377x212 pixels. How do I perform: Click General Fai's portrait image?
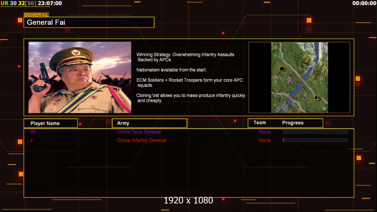80,77
